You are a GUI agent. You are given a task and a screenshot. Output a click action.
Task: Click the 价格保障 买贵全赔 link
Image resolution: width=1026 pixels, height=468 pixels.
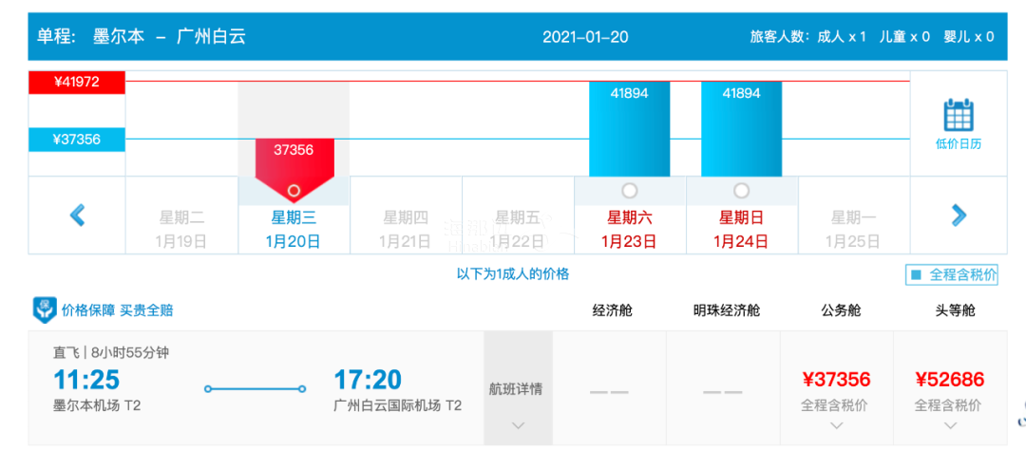coord(117,310)
